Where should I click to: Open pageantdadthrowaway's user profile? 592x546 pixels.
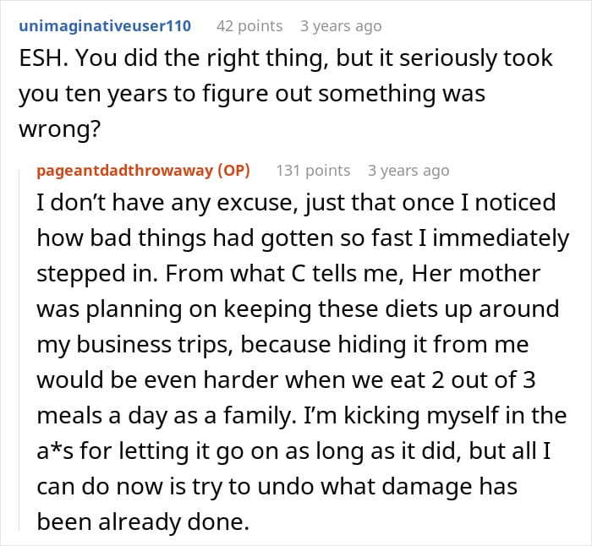(124, 170)
